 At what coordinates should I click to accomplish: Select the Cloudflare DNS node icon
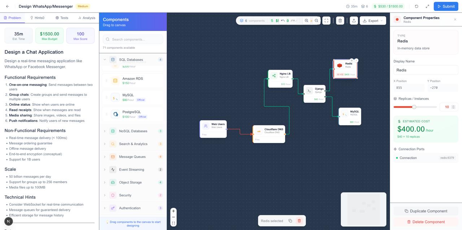[258, 131]
